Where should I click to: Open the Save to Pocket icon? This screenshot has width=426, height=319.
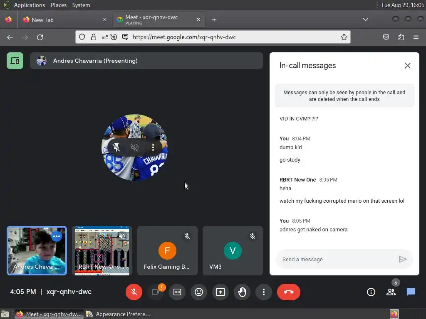(x=386, y=37)
